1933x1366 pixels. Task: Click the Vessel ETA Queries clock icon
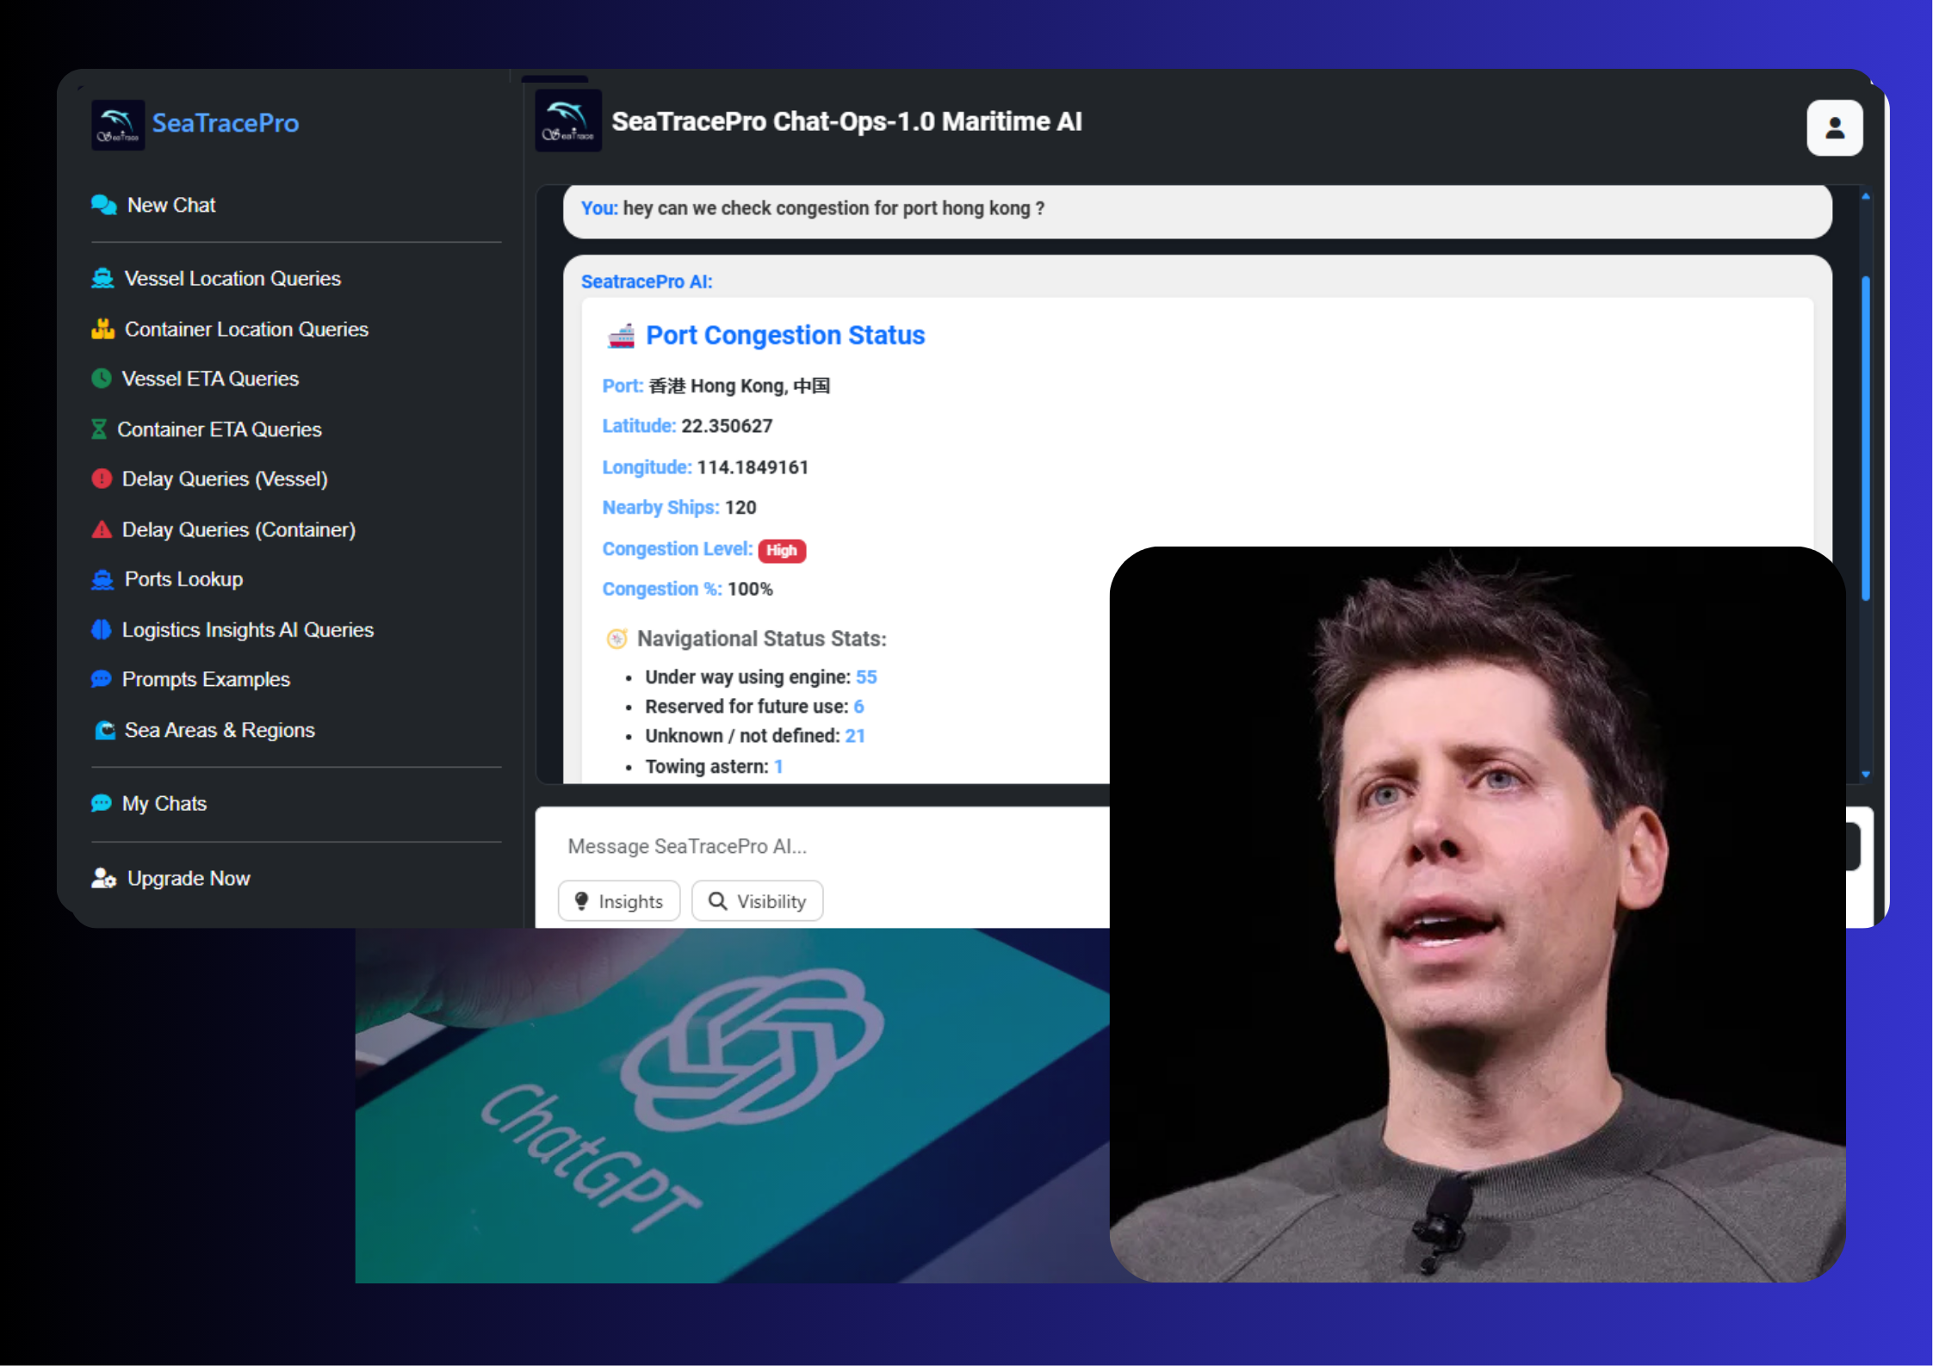(x=102, y=379)
